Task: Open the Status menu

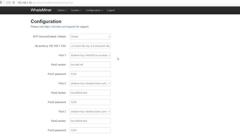Action: [62, 10]
